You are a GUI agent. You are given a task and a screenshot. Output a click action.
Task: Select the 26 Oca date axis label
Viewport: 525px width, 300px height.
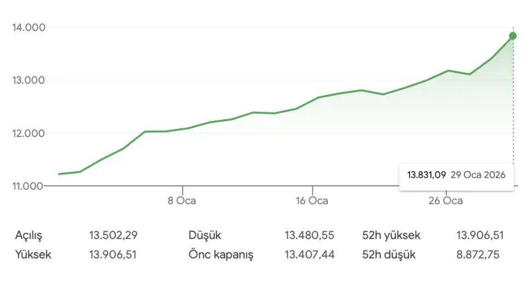click(x=446, y=201)
